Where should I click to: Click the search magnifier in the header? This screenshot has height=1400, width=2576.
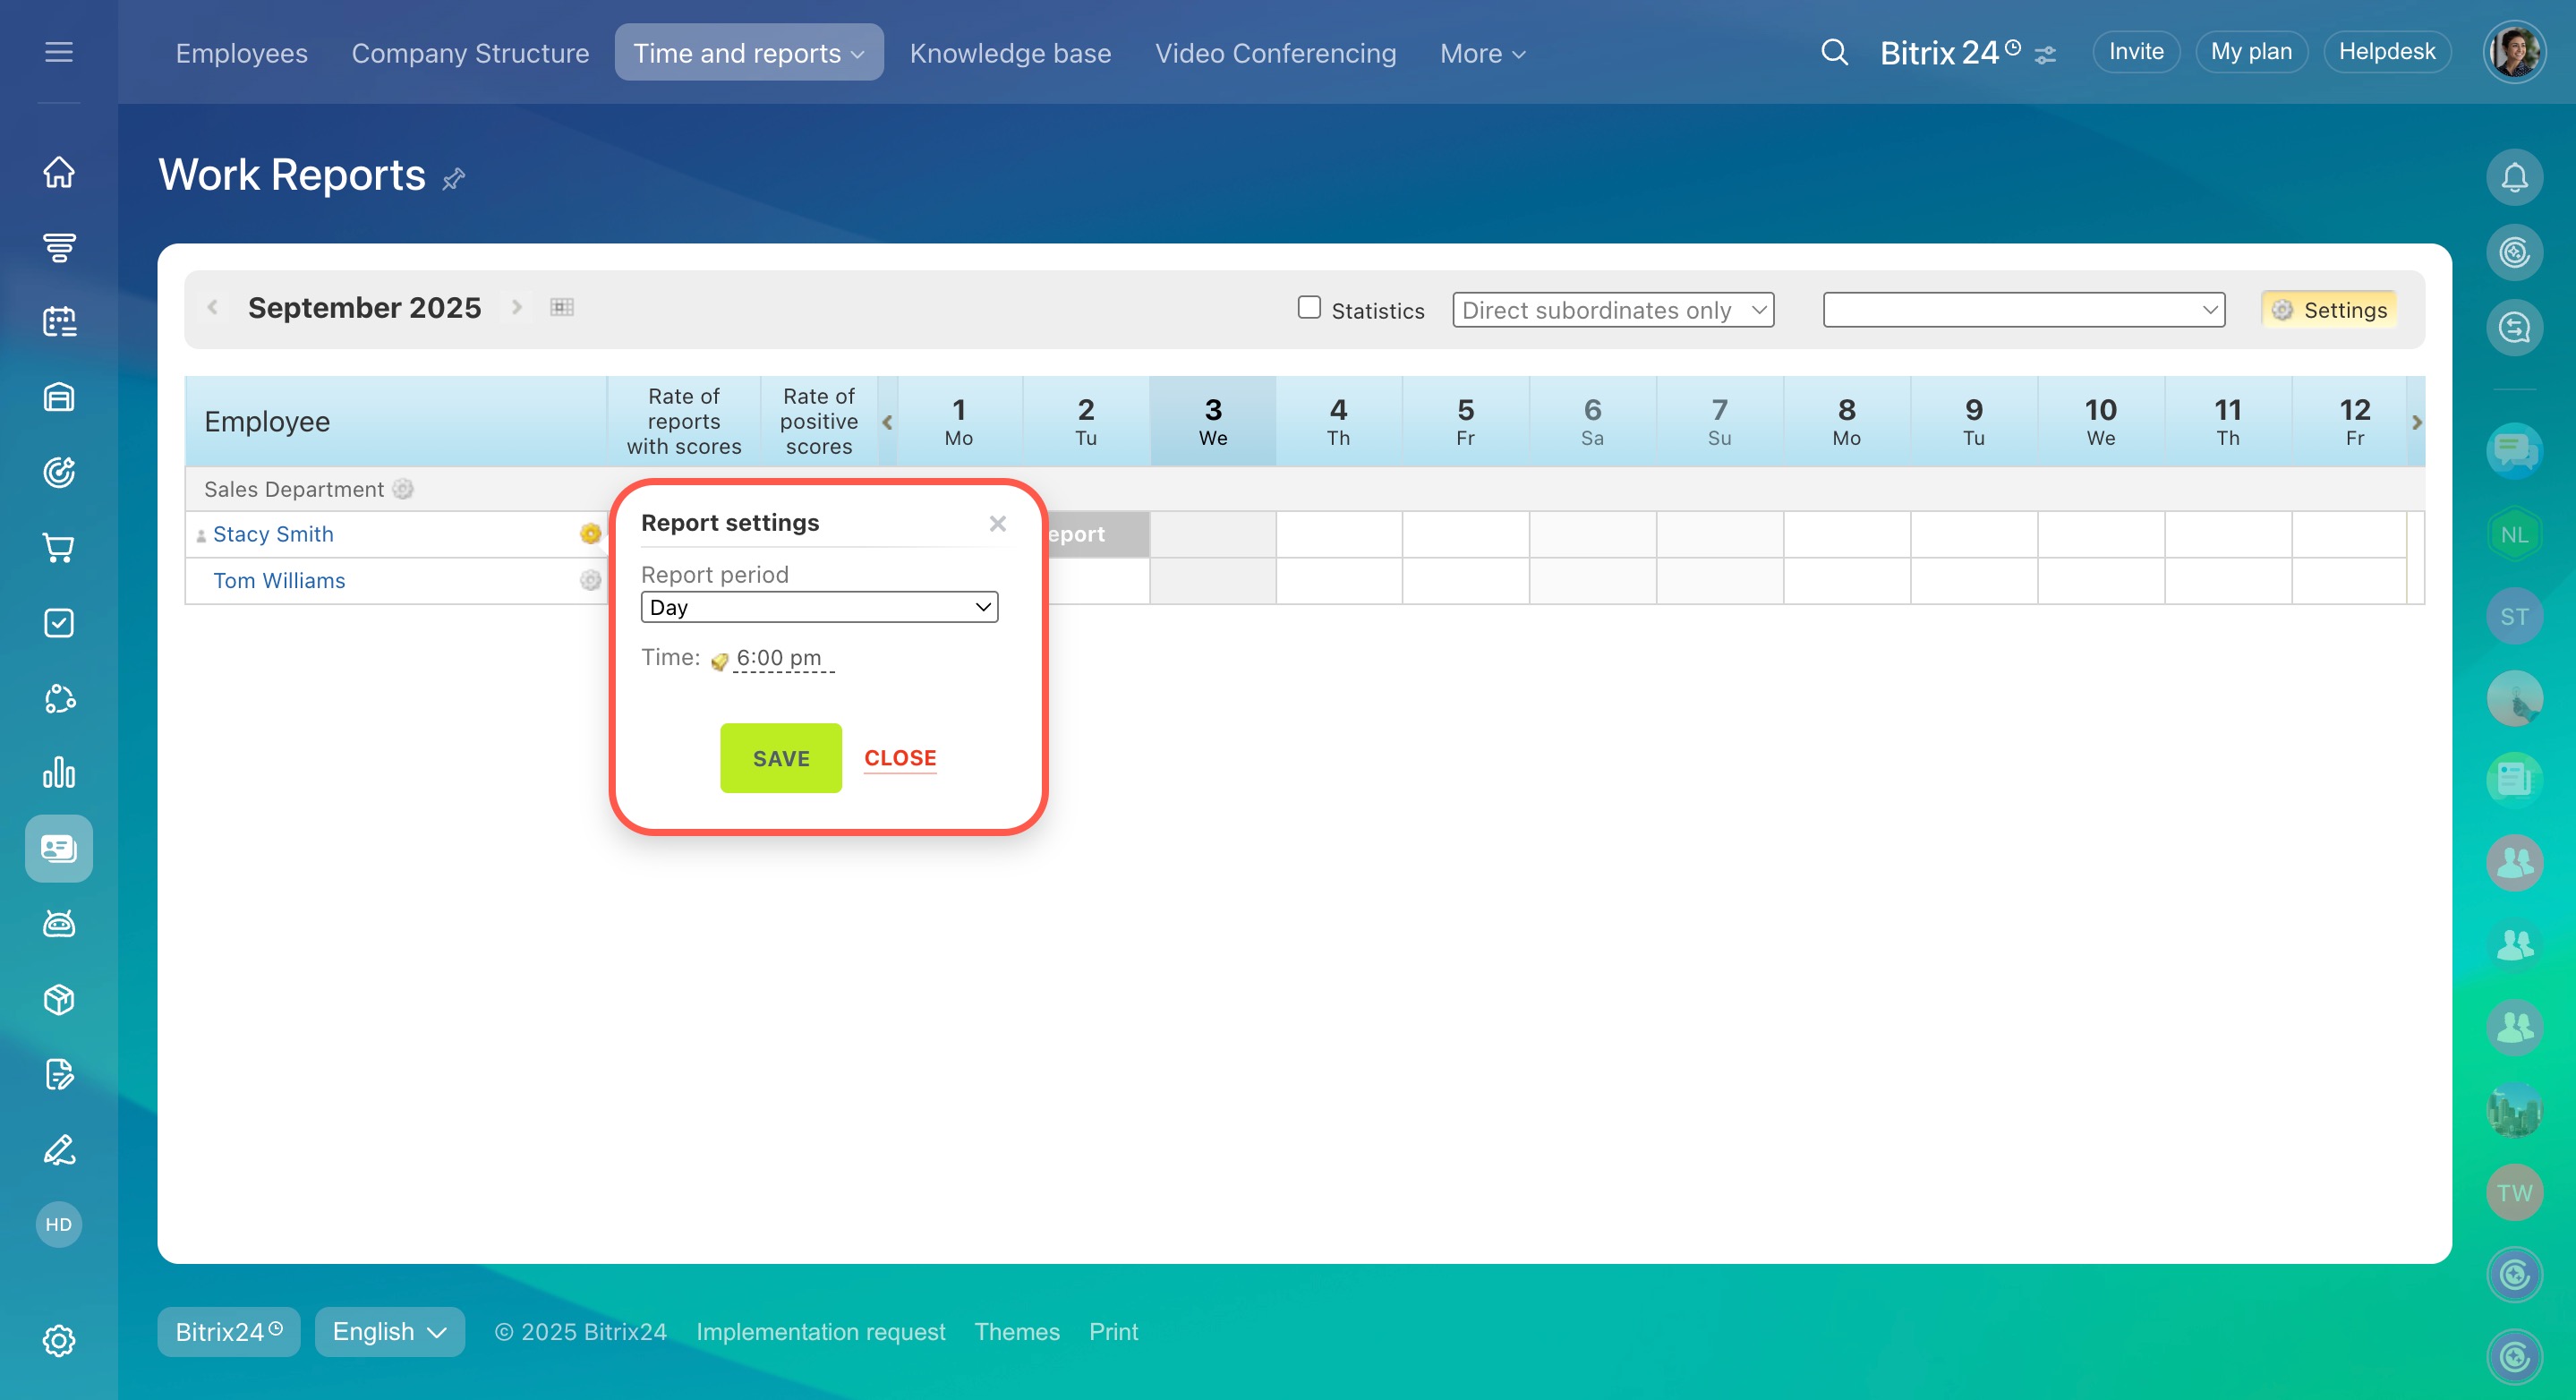(1834, 52)
